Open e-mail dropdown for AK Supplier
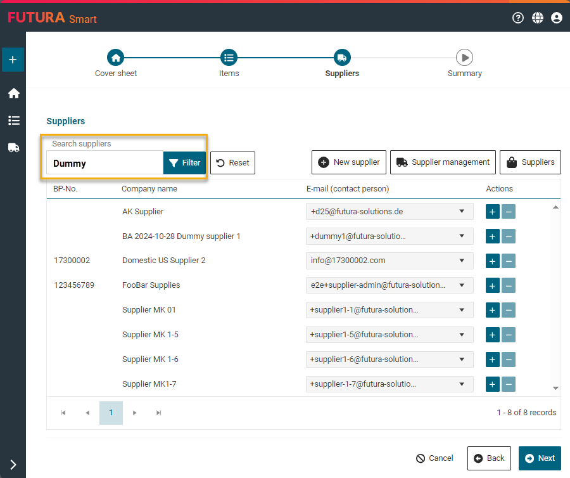This screenshot has height=478, width=570. click(x=462, y=212)
